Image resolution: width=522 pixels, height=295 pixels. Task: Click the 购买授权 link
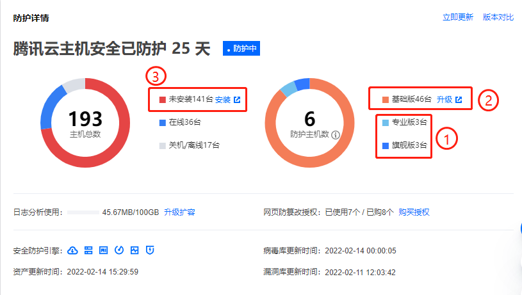click(x=414, y=212)
